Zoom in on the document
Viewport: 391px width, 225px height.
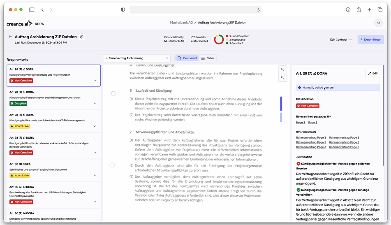[x=282, y=70]
